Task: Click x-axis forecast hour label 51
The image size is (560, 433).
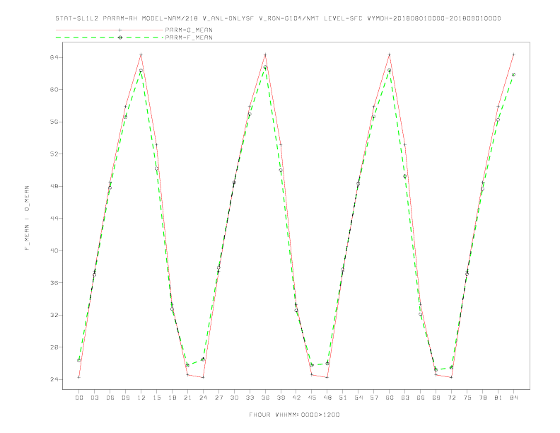Action: point(343,398)
